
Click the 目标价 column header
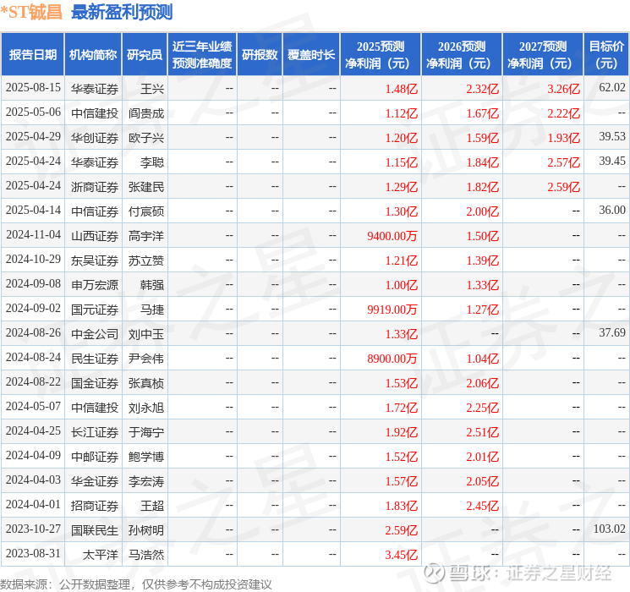click(605, 54)
